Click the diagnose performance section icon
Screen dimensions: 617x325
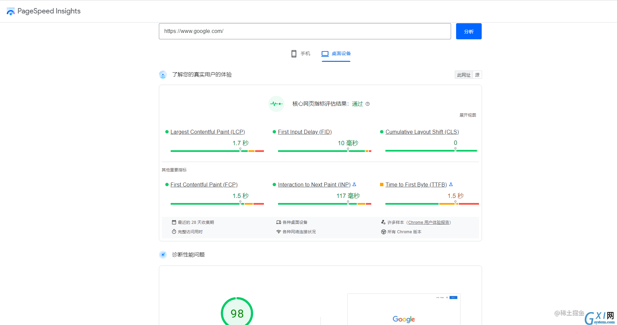click(x=163, y=255)
